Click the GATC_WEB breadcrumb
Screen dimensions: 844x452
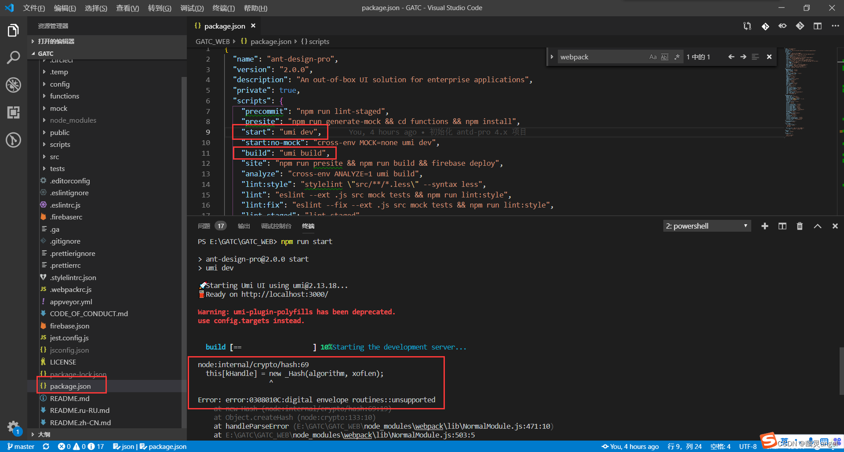click(x=213, y=41)
